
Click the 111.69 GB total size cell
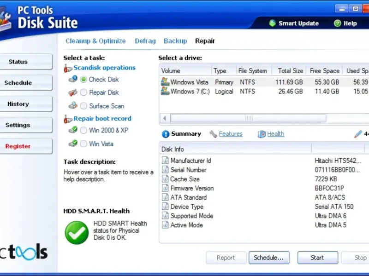point(289,82)
